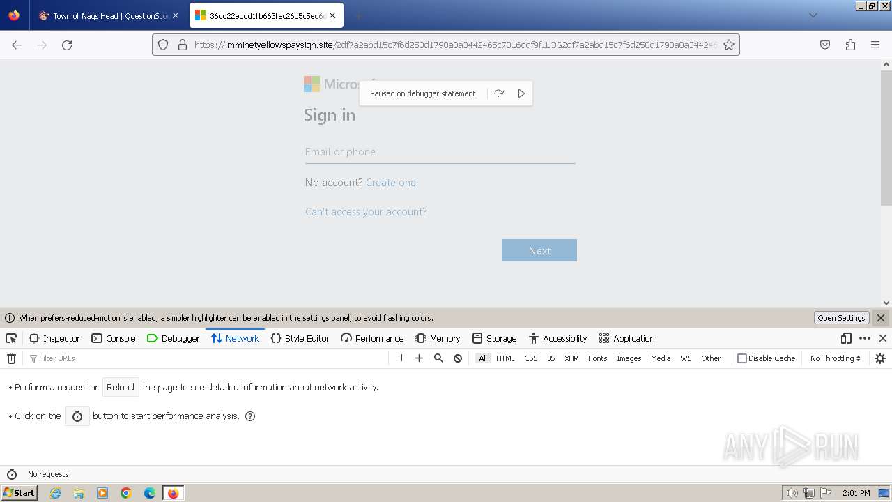Click the Next button
The image size is (892, 502).
pyautogui.click(x=539, y=250)
